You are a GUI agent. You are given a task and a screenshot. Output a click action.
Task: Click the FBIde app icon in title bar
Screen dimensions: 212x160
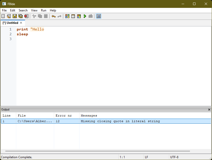tap(4, 4)
